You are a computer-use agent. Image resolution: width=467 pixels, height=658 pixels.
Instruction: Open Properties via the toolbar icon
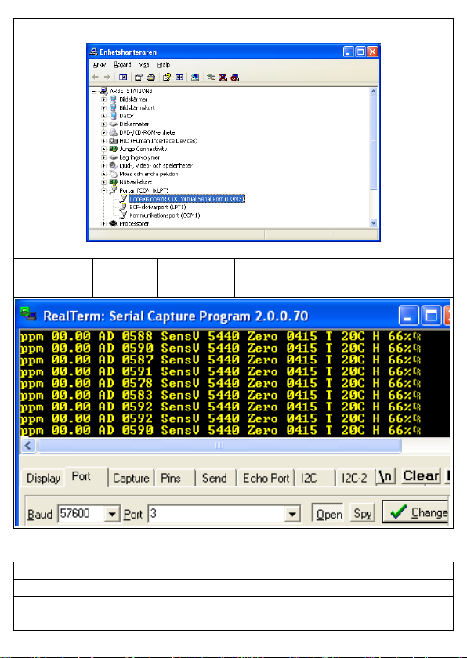tap(139, 78)
